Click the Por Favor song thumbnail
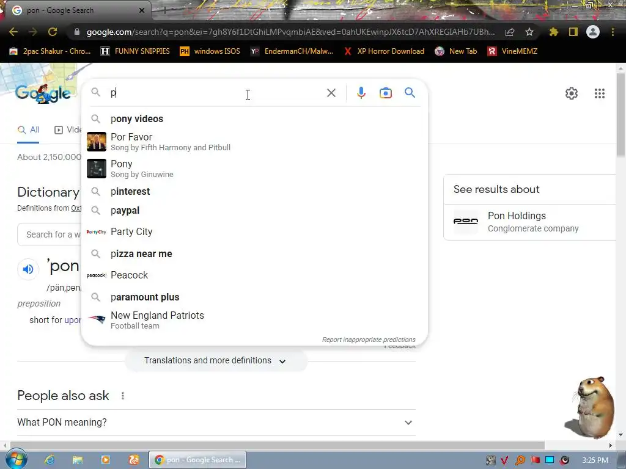Viewport: 626px width, 469px height. pos(97,142)
